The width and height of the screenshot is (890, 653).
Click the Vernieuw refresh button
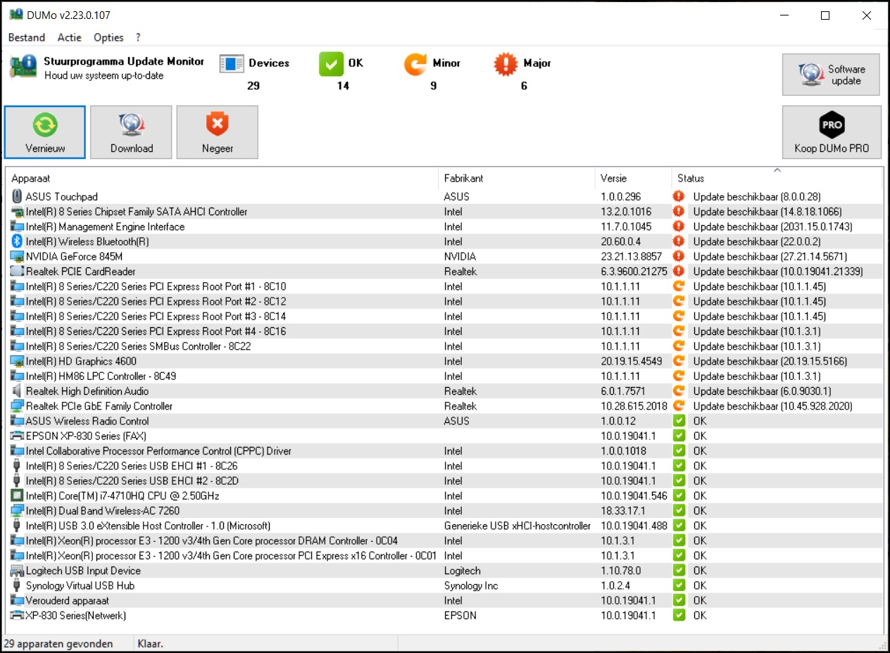tap(45, 132)
